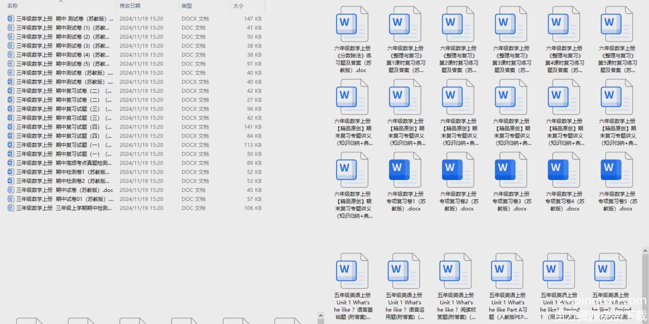Screen dimensions: 649x324
Task: Click the small Word icon beside 期中检测卷1
Action: [x=11, y=172]
